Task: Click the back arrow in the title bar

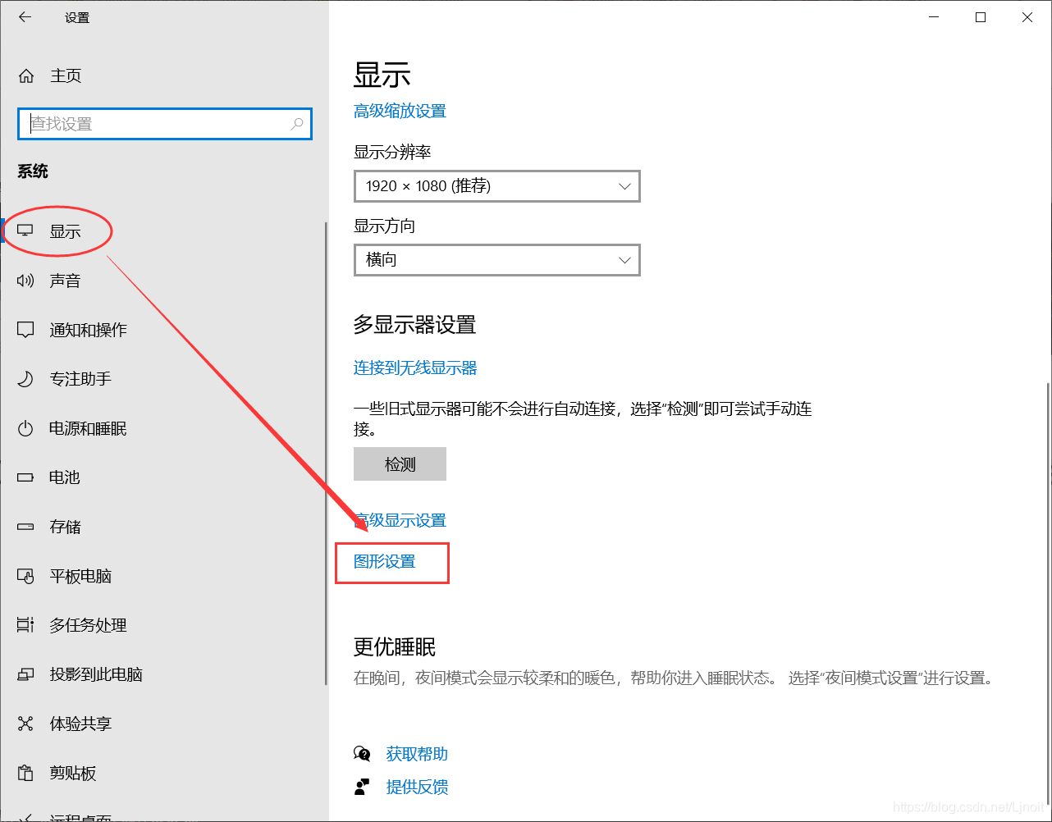Action: click(x=25, y=17)
